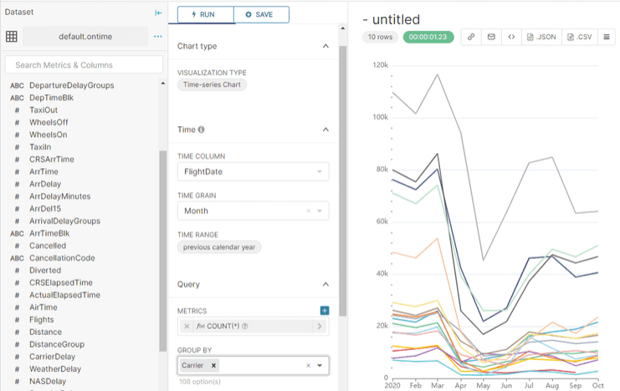Viewport: 620px width, 391px height.
Task: Change the Time-series Chart visualization type
Action: coord(212,84)
